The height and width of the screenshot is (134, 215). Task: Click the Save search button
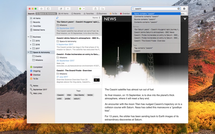tap(184, 14)
